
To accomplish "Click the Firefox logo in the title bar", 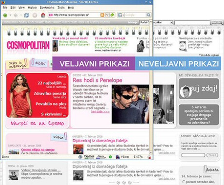I will pyautogui.click(x=3, y=2).
